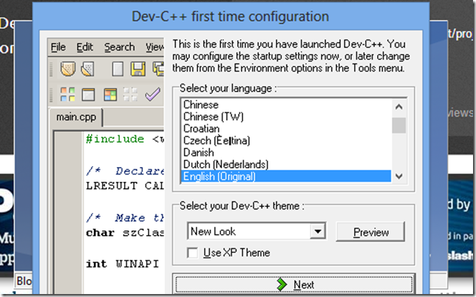The image size is (476, 297).
Task: Select Croatian language
Action: pyautogui.click(x=286, y=129)
